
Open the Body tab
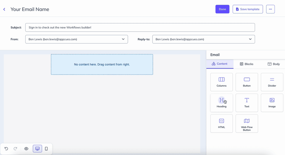(x=274, y=64)
